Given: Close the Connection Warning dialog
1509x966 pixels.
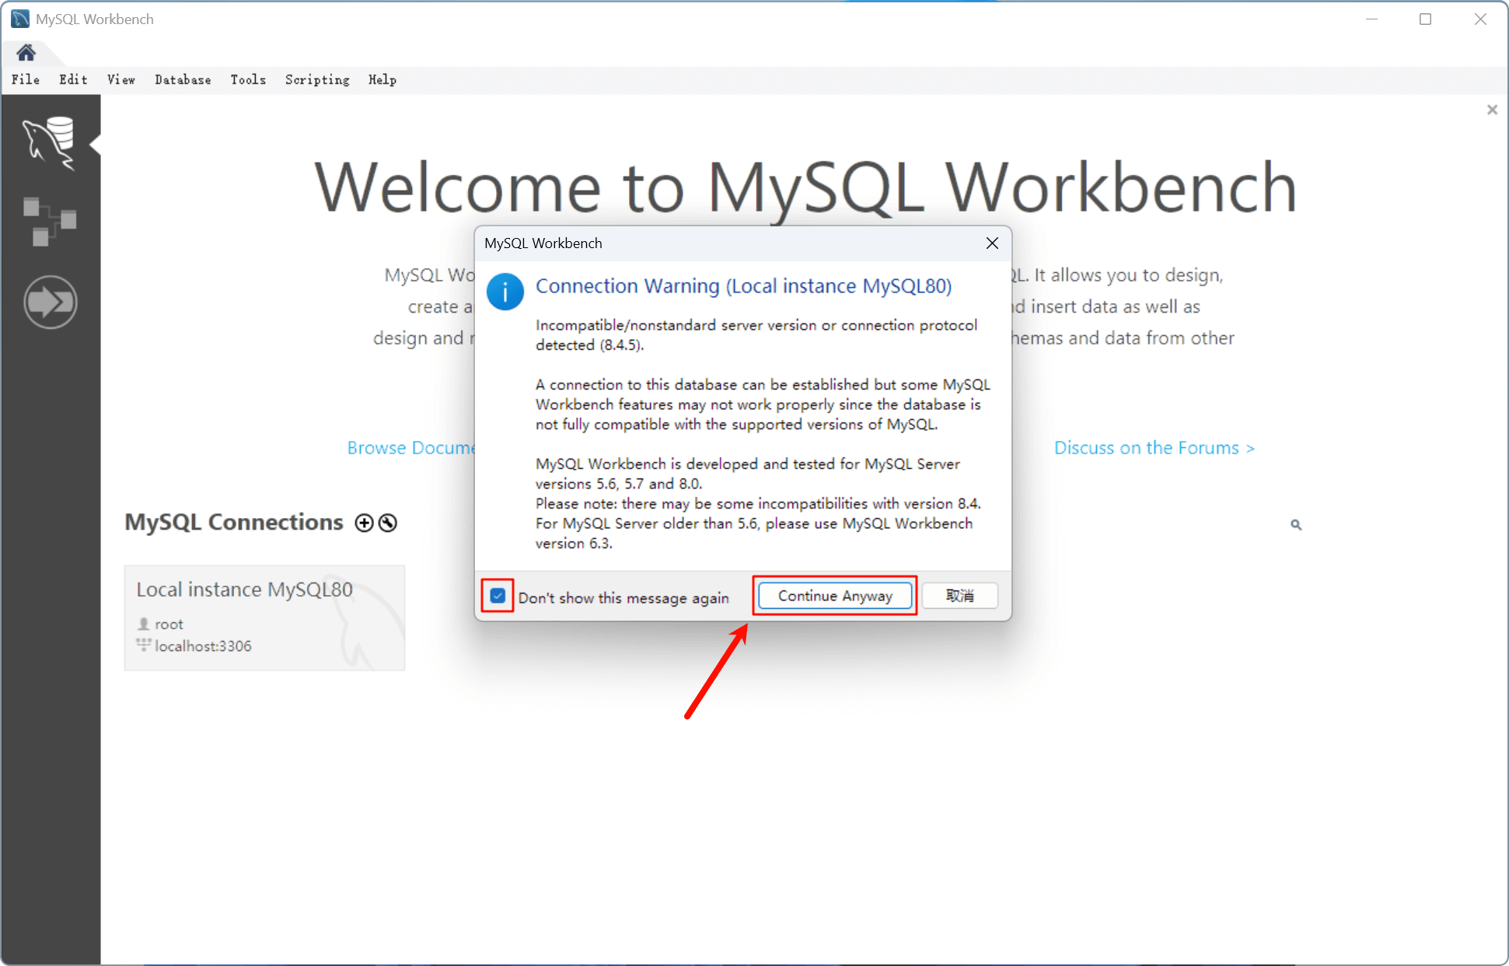Looking at the screenshot, I should (x=992, y=243).
